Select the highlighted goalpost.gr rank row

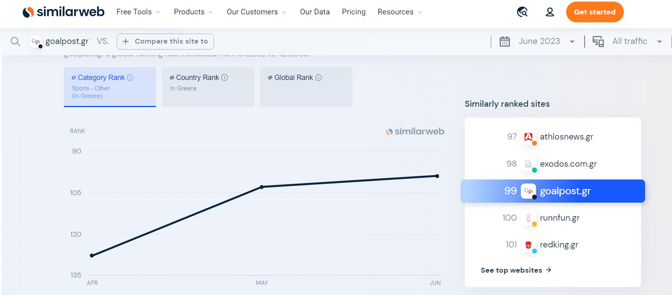point(553,191)
